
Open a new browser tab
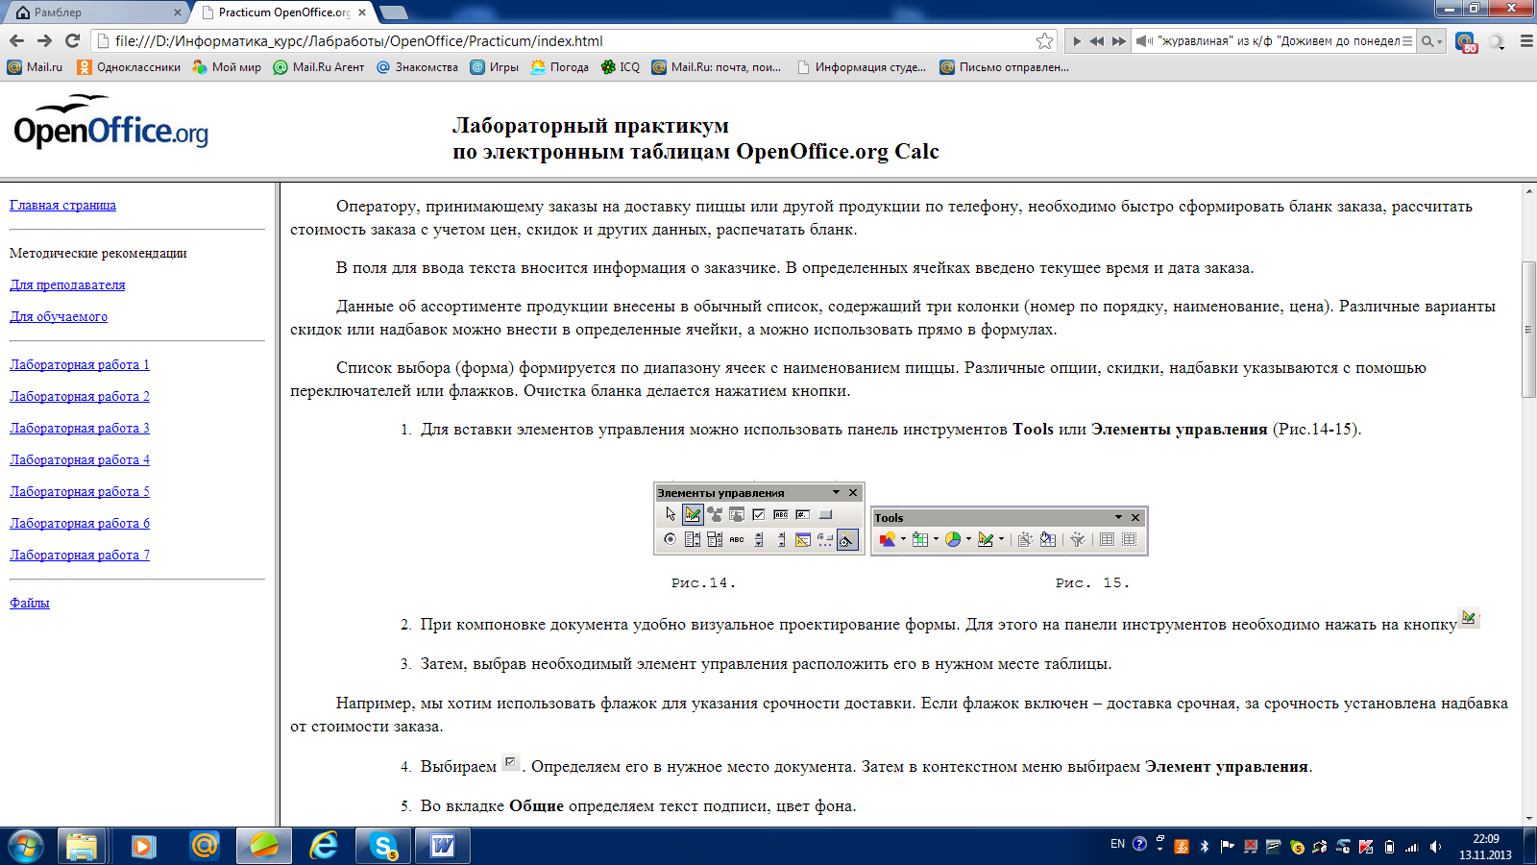pos(394,12)
